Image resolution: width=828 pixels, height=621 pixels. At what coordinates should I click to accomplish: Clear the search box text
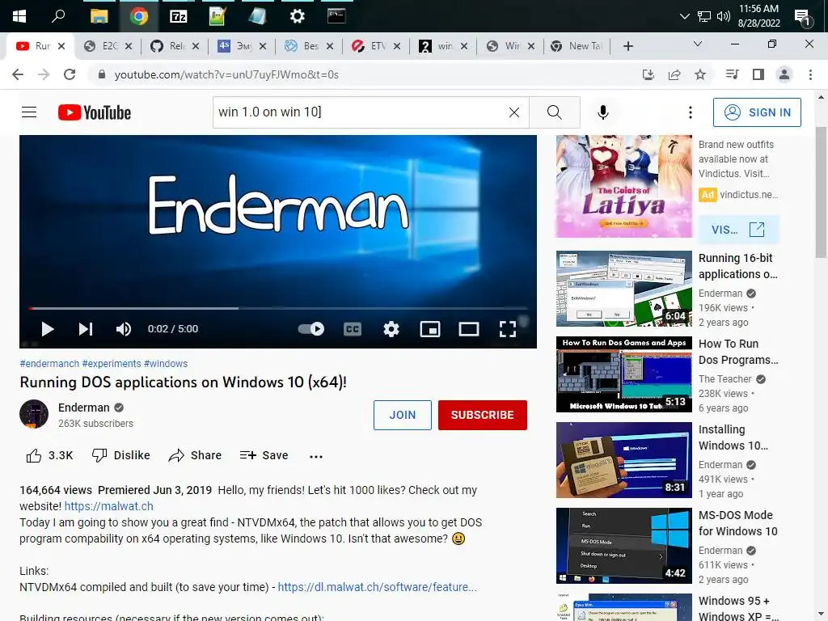[x=513, y=112]
